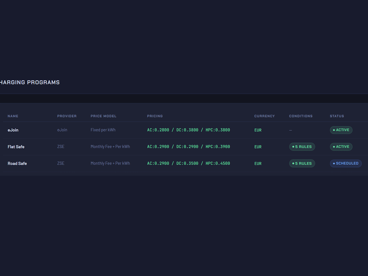Screen dimensions: 368x276
Task: Select the eJoin program name
Action: point(13,130)
